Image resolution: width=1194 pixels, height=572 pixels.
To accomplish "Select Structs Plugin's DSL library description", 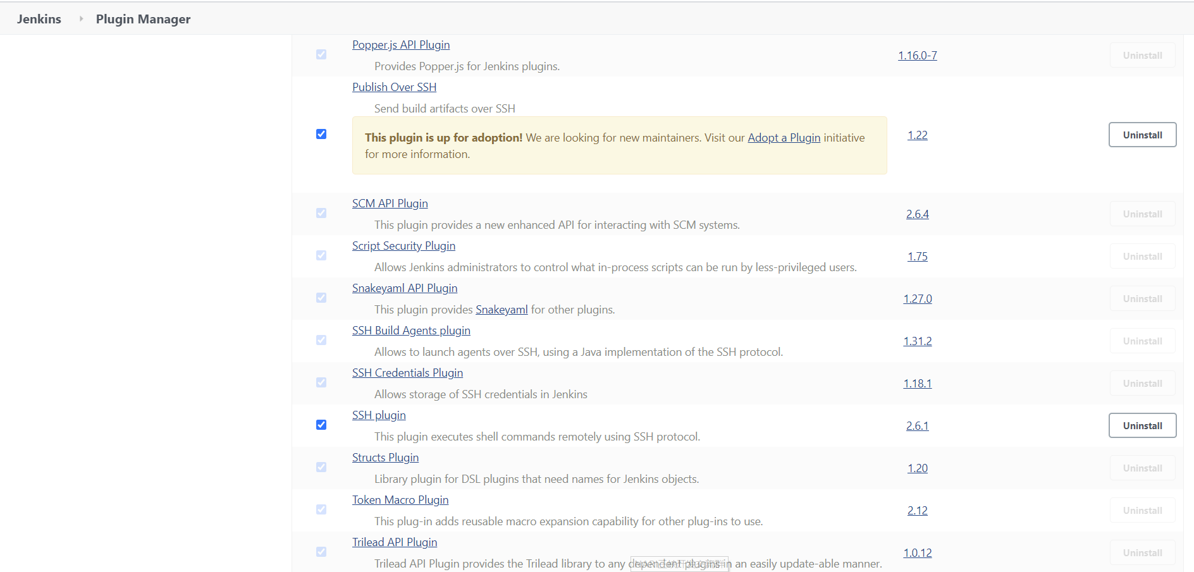I will pos(536,479).
